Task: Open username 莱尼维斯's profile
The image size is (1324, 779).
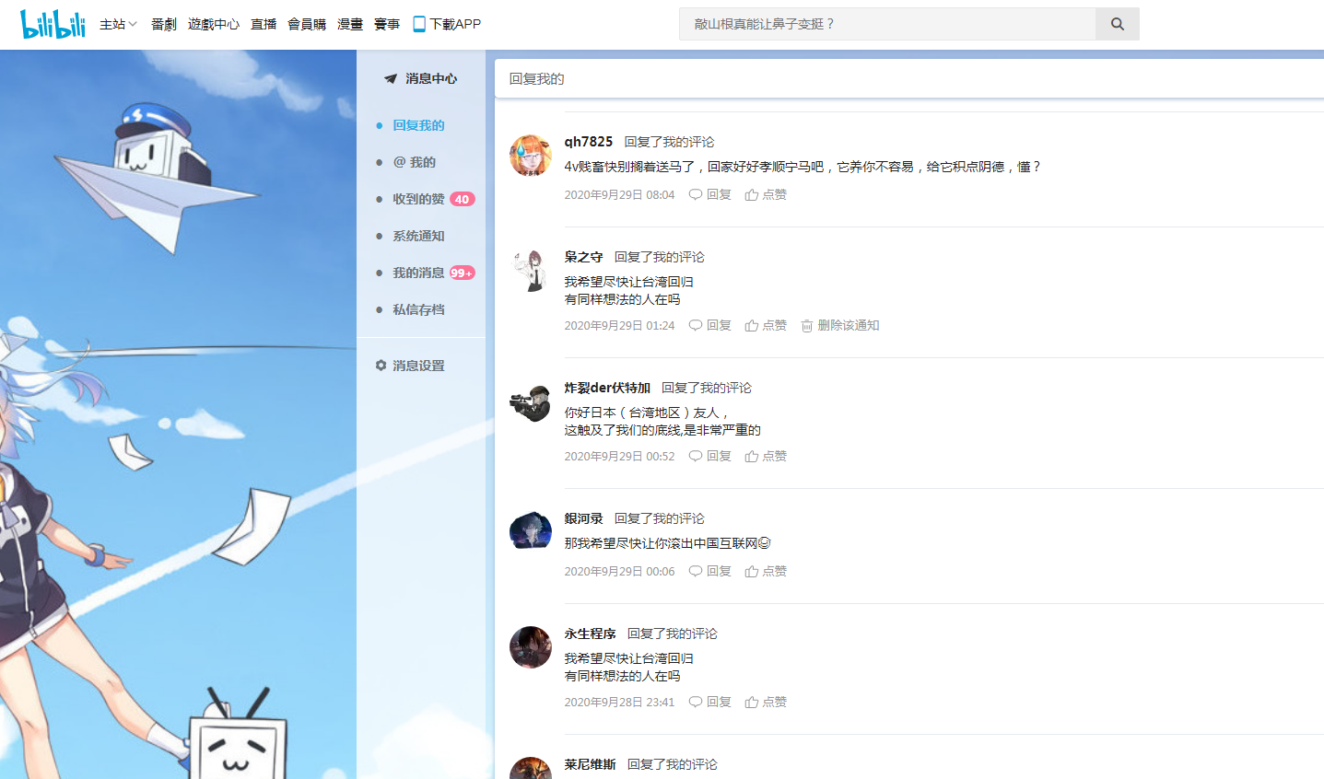Action: coord(591,764)
